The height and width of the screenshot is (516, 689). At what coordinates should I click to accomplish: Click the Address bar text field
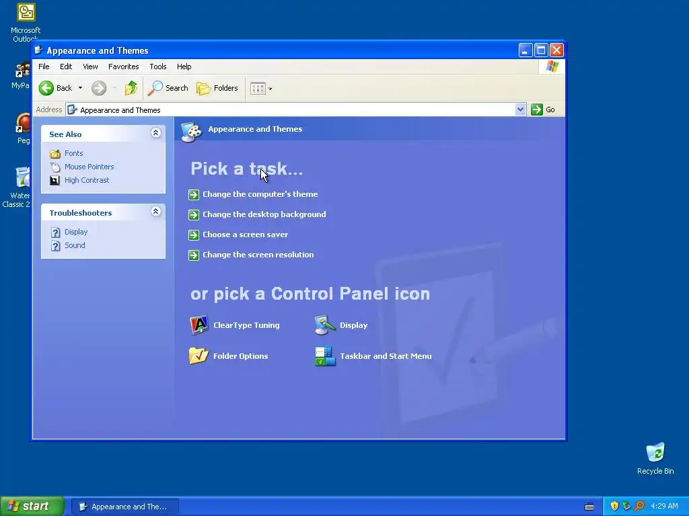click(x=291, y=110)
